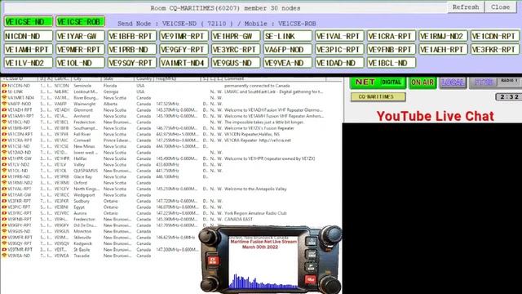Click the VE1BCL-ND node button
Viewport: 522px width, 294px height.
(391, 63)
